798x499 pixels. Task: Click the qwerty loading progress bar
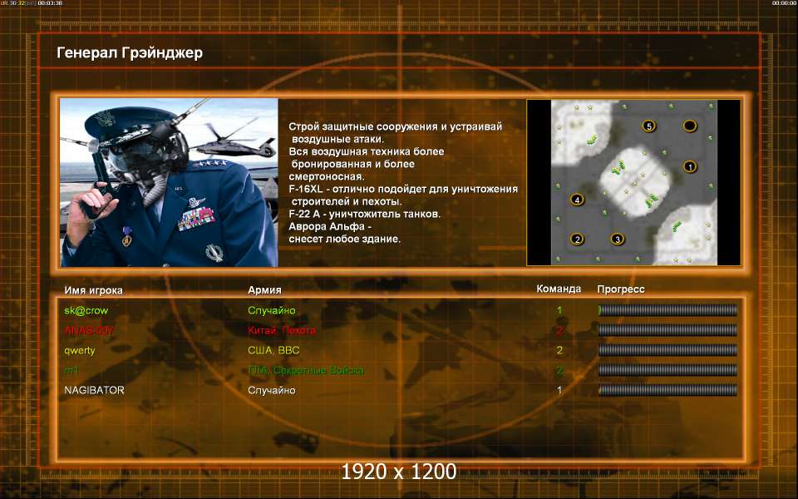point(667,350)
